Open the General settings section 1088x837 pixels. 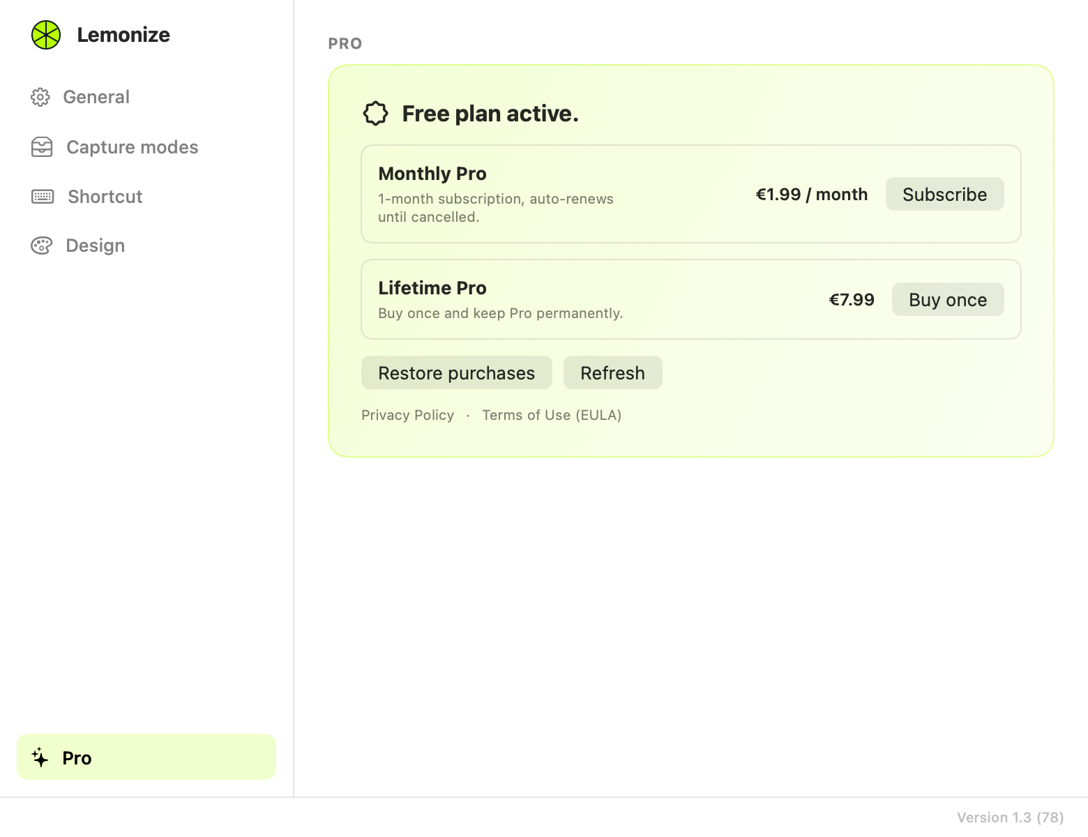point(146,97)
